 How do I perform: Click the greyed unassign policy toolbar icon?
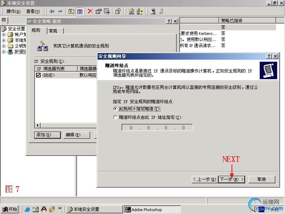click(x=161, y=11)
